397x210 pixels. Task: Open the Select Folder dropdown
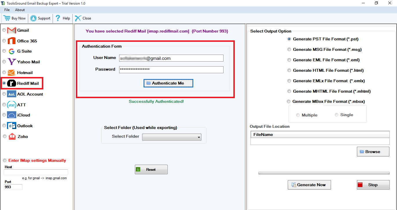(x=172, y=137)
